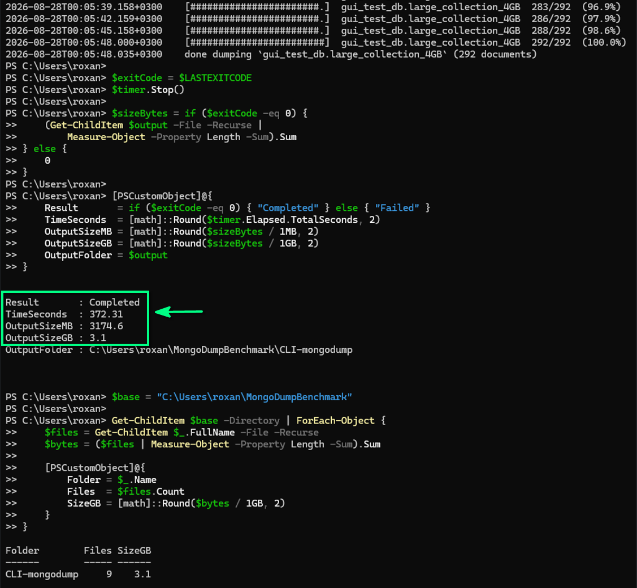Click the SizeGB column header in table

[x=134, y=550]
